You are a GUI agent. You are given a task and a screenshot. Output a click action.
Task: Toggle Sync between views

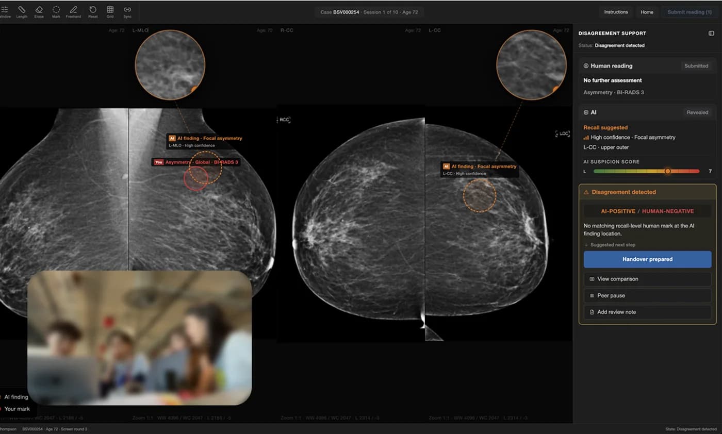[x=127, y=12]
